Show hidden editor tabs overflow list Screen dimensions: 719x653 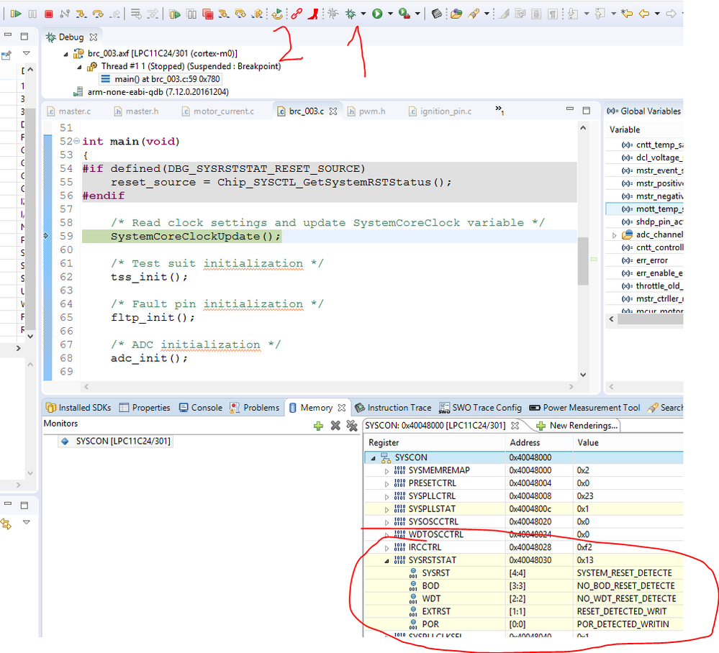(x=499, y=110)
